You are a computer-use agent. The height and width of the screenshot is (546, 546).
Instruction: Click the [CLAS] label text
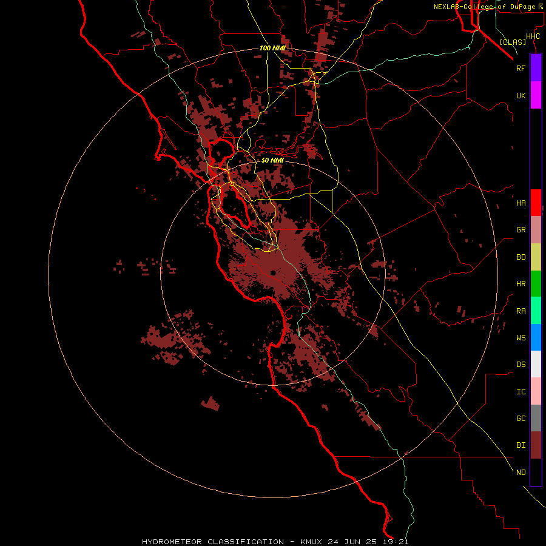coord(513,42)
